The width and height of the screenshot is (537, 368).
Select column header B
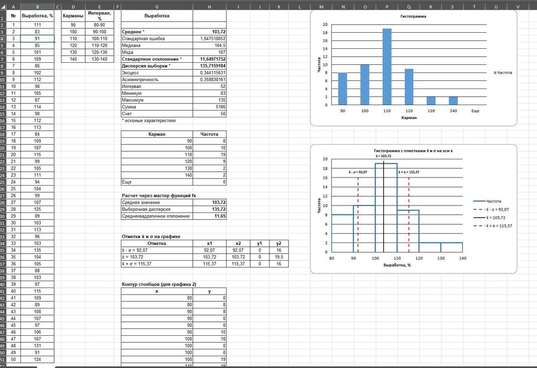coord(38,7)
